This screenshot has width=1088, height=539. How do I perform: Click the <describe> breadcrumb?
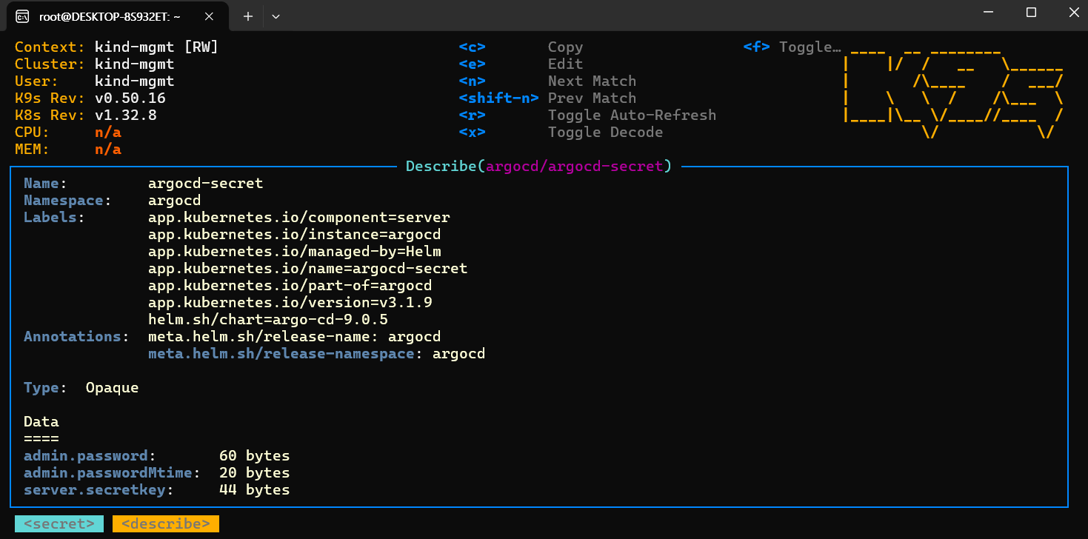click(166, 524)
